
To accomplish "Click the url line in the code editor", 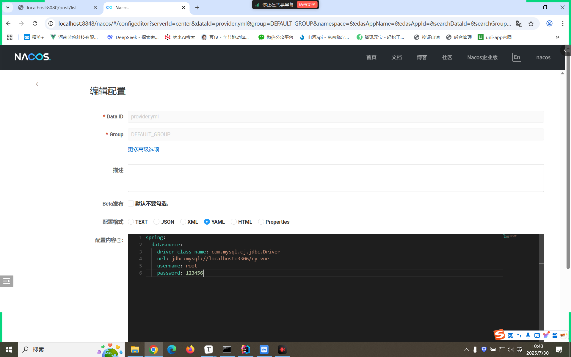I will pos(213,259).
